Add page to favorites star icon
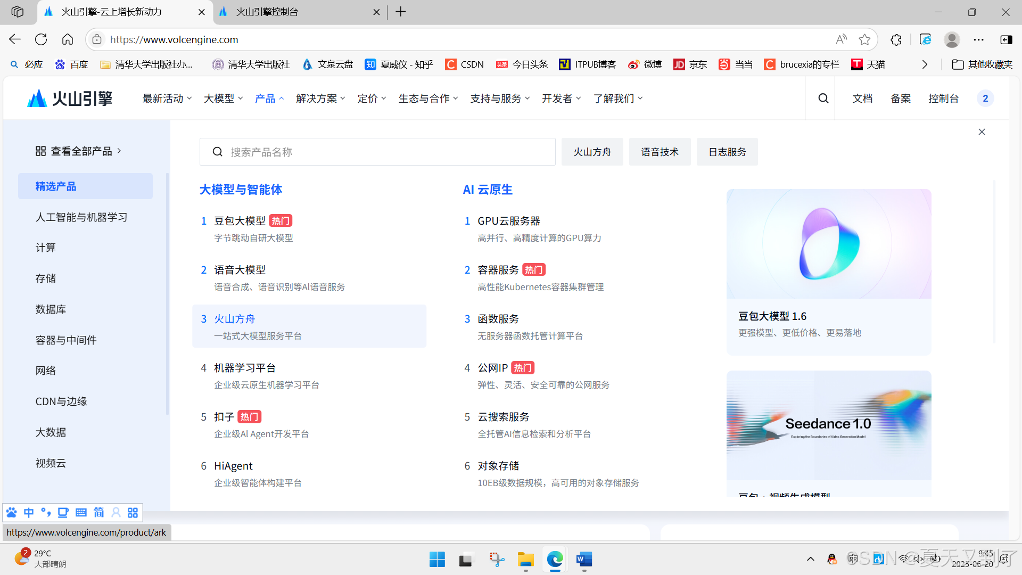The width and height of the screenshot is (1022, 575). click(x=864, y=39)
